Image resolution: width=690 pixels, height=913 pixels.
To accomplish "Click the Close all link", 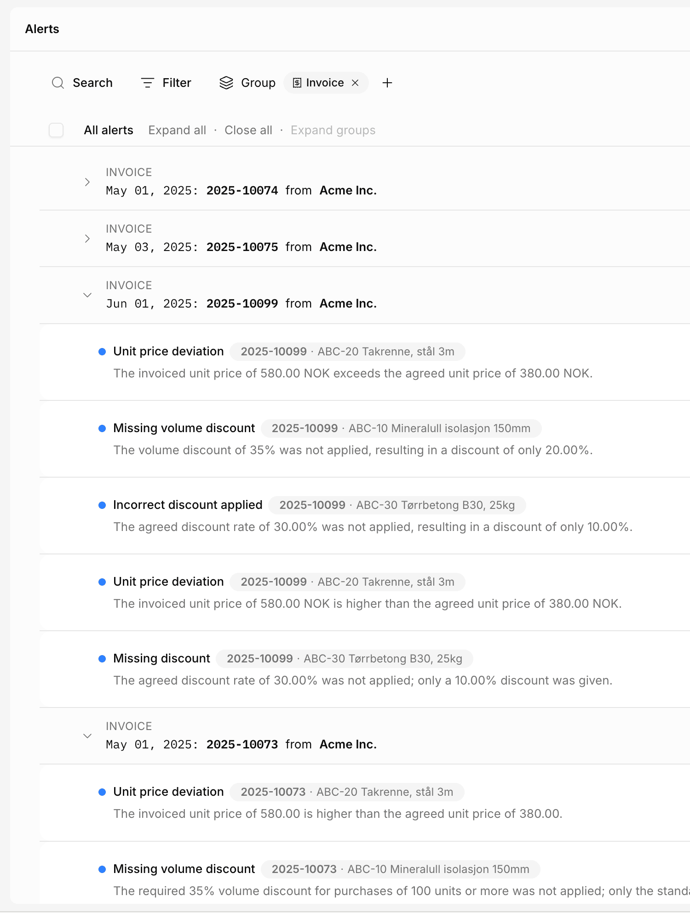I will coord(248,130).
